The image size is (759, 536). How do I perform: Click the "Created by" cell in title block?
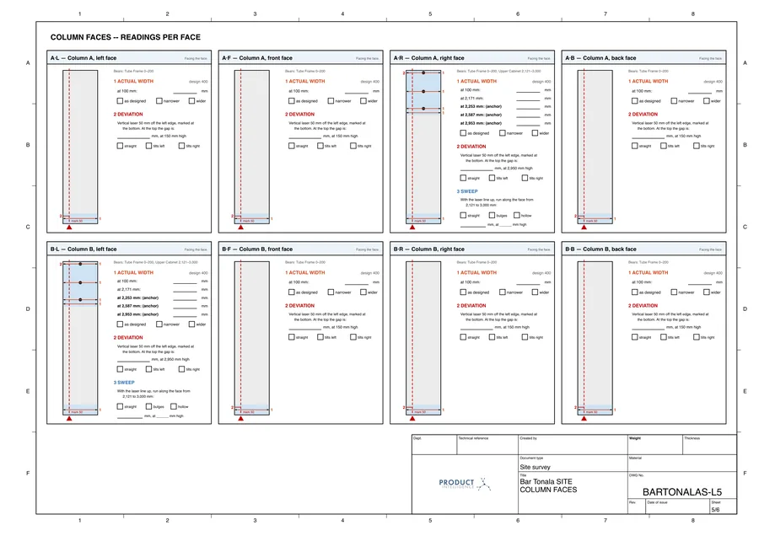573,445
